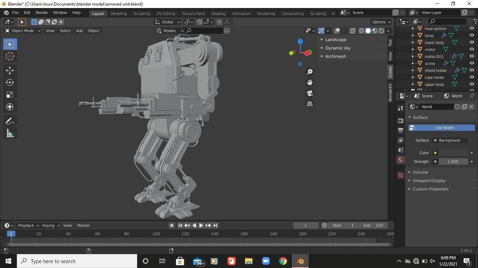Open Playback dropdown in timeline
The width and height of the screenshot is (478, 268).
28,225
